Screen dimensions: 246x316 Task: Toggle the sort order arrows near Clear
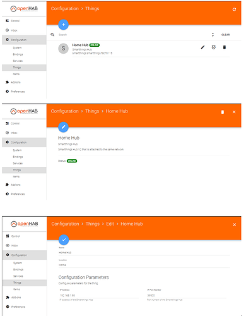(x=213, y=35)
